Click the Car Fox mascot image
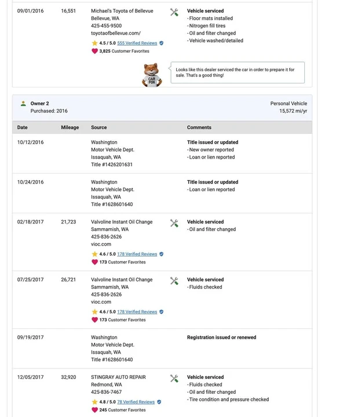Screen dimensions: 343x417 pos(152,75)
